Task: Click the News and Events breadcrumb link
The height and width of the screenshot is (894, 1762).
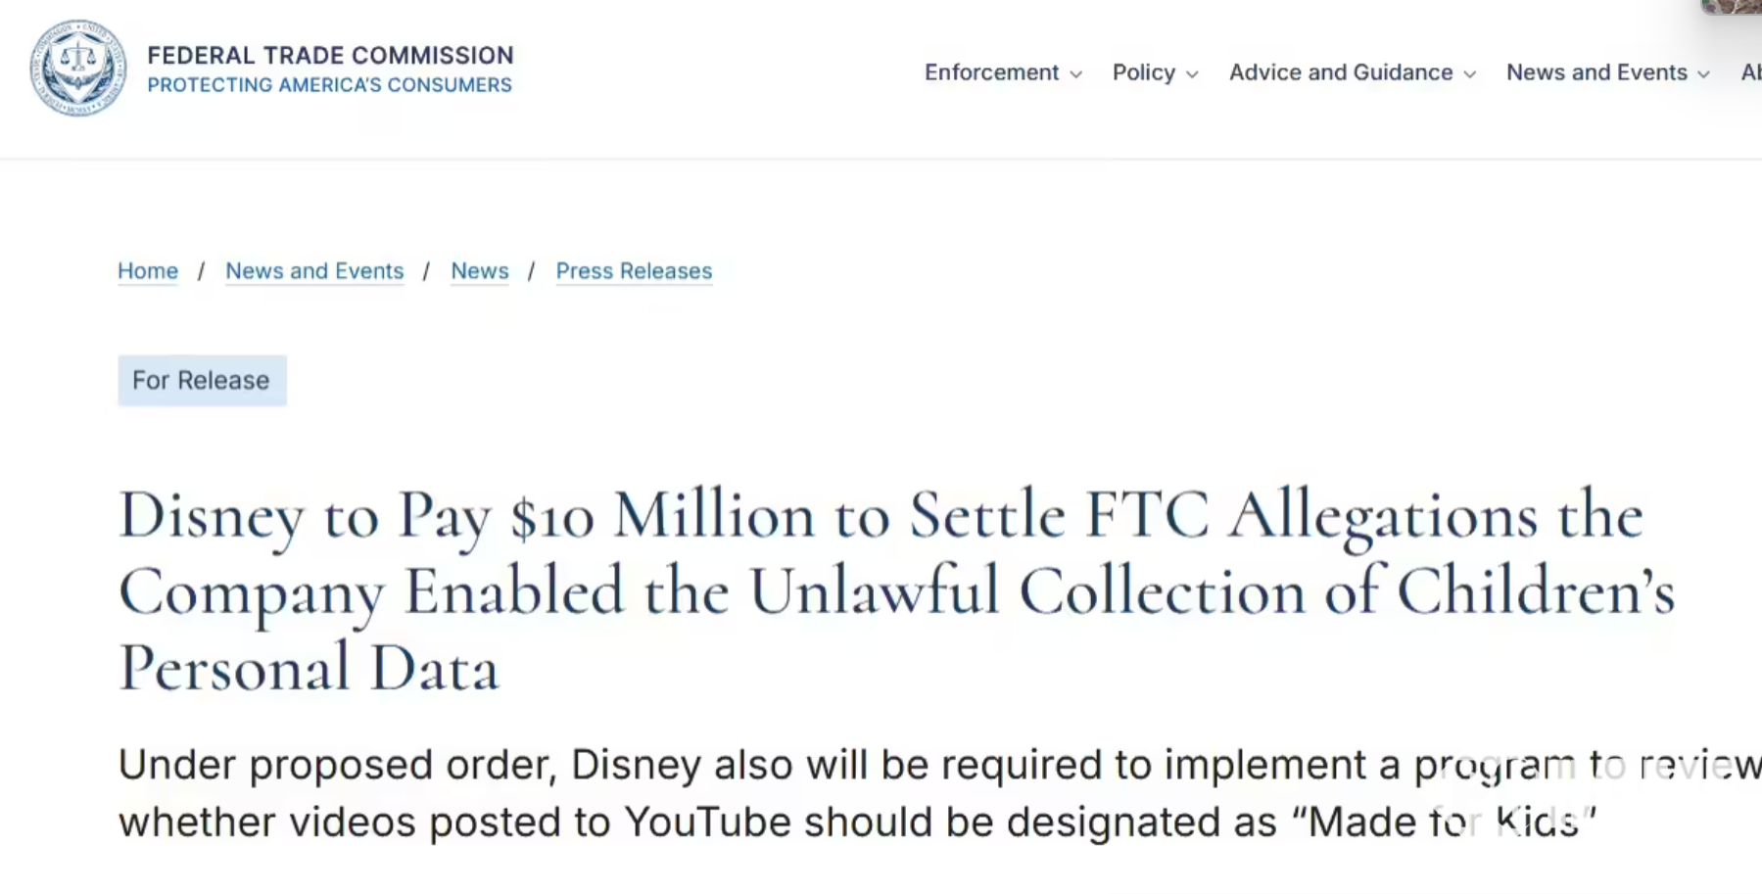Action: pyautogui.click(x=314, y=271)
